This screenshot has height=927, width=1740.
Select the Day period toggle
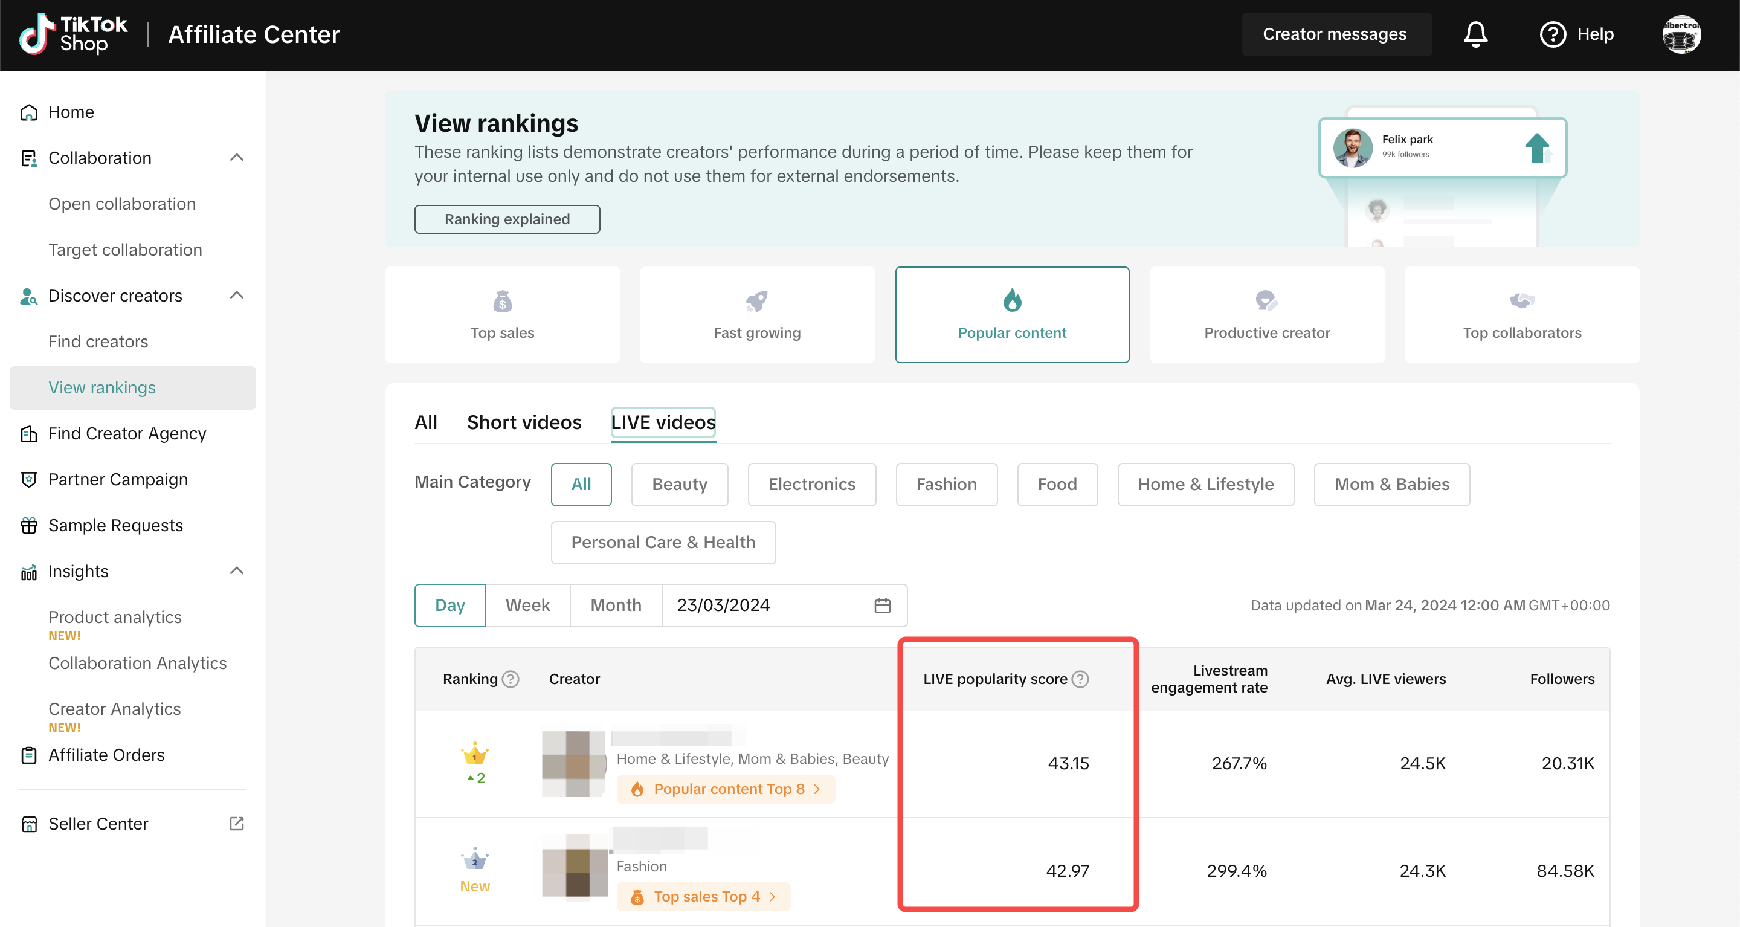pyautogui.click(x=450, y=606)
